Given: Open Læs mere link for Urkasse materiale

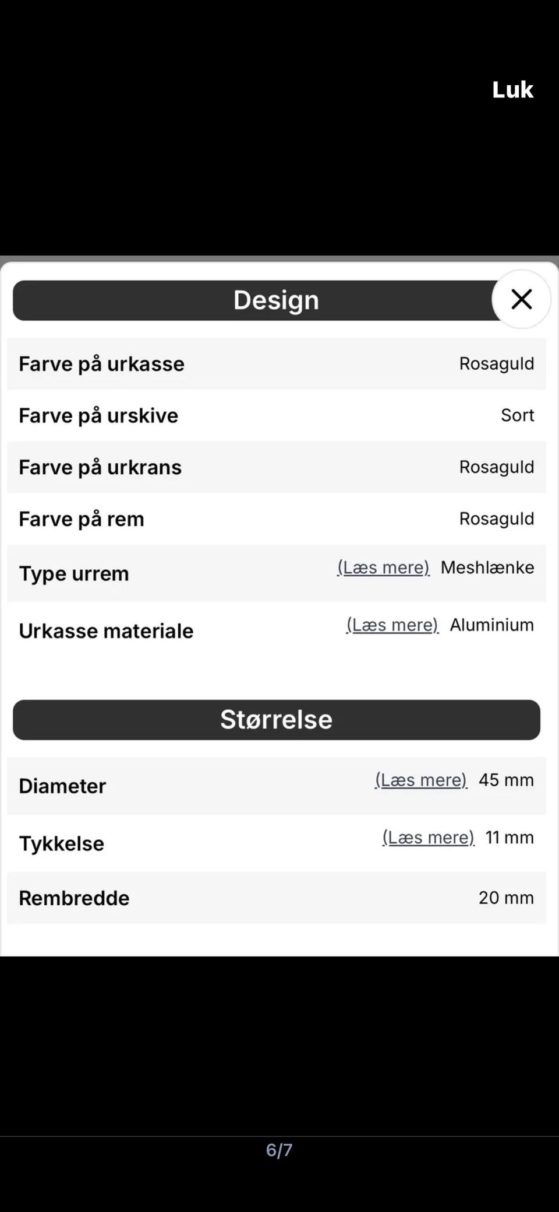Looking at the screenshot, I should point(392,625).
